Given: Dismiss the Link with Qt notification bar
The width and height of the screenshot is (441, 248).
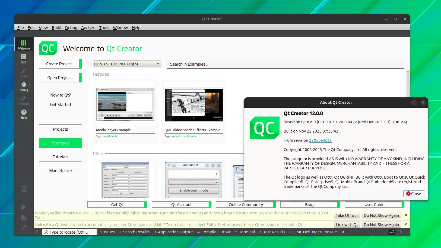Looking at the screenshot, I should [x=406, y=224].
